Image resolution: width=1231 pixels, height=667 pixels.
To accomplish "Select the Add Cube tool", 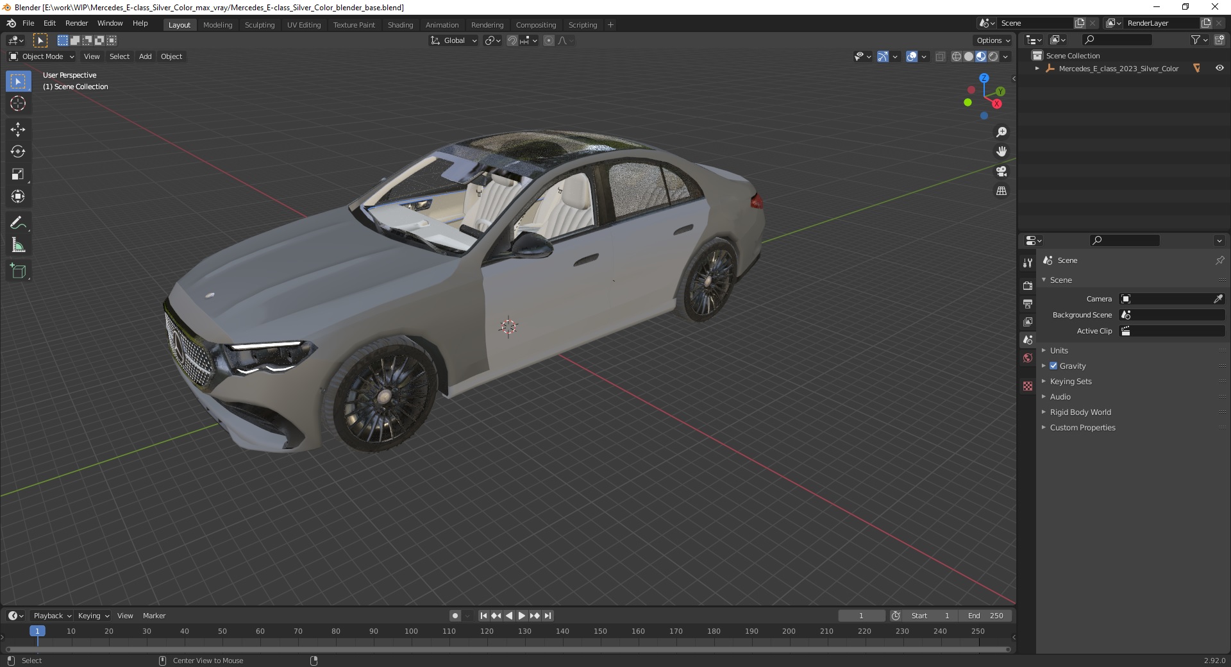I will pyautogui.click(x=18, y=271).
